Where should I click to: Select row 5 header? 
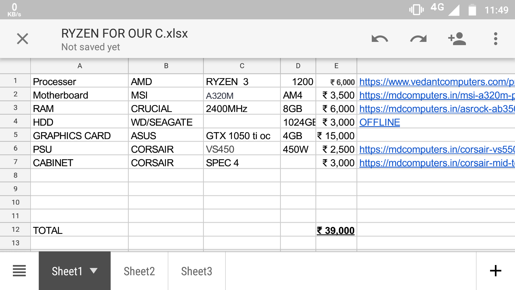pyautogui.click(x=15, y=135)
